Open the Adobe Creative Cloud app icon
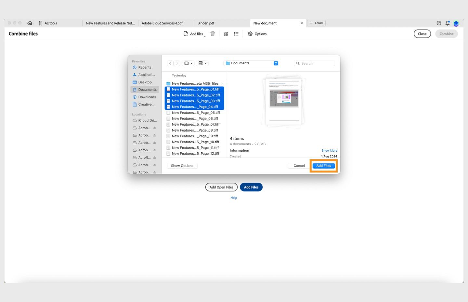The height and width of the screenshot is (302, 468). 456,23
